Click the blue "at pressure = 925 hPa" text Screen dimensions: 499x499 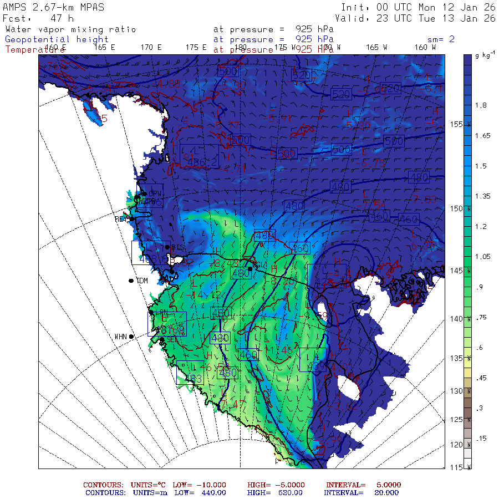coord(273,39)
